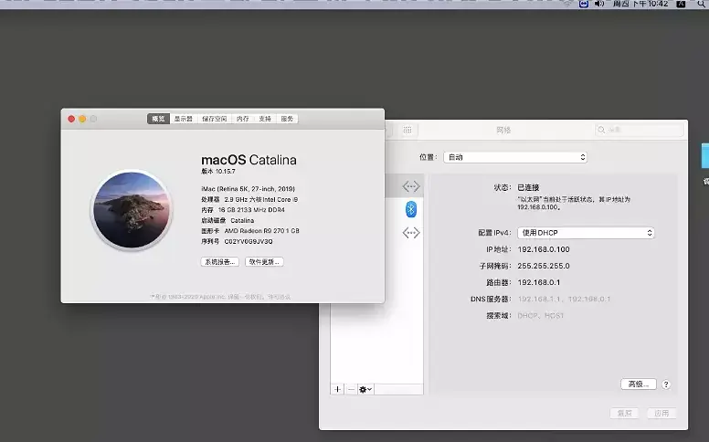The image size is (709, 442).
Task: Open the 配置 IPv4 dropdown showing 使用 DHCP
Action: point(586,233)
